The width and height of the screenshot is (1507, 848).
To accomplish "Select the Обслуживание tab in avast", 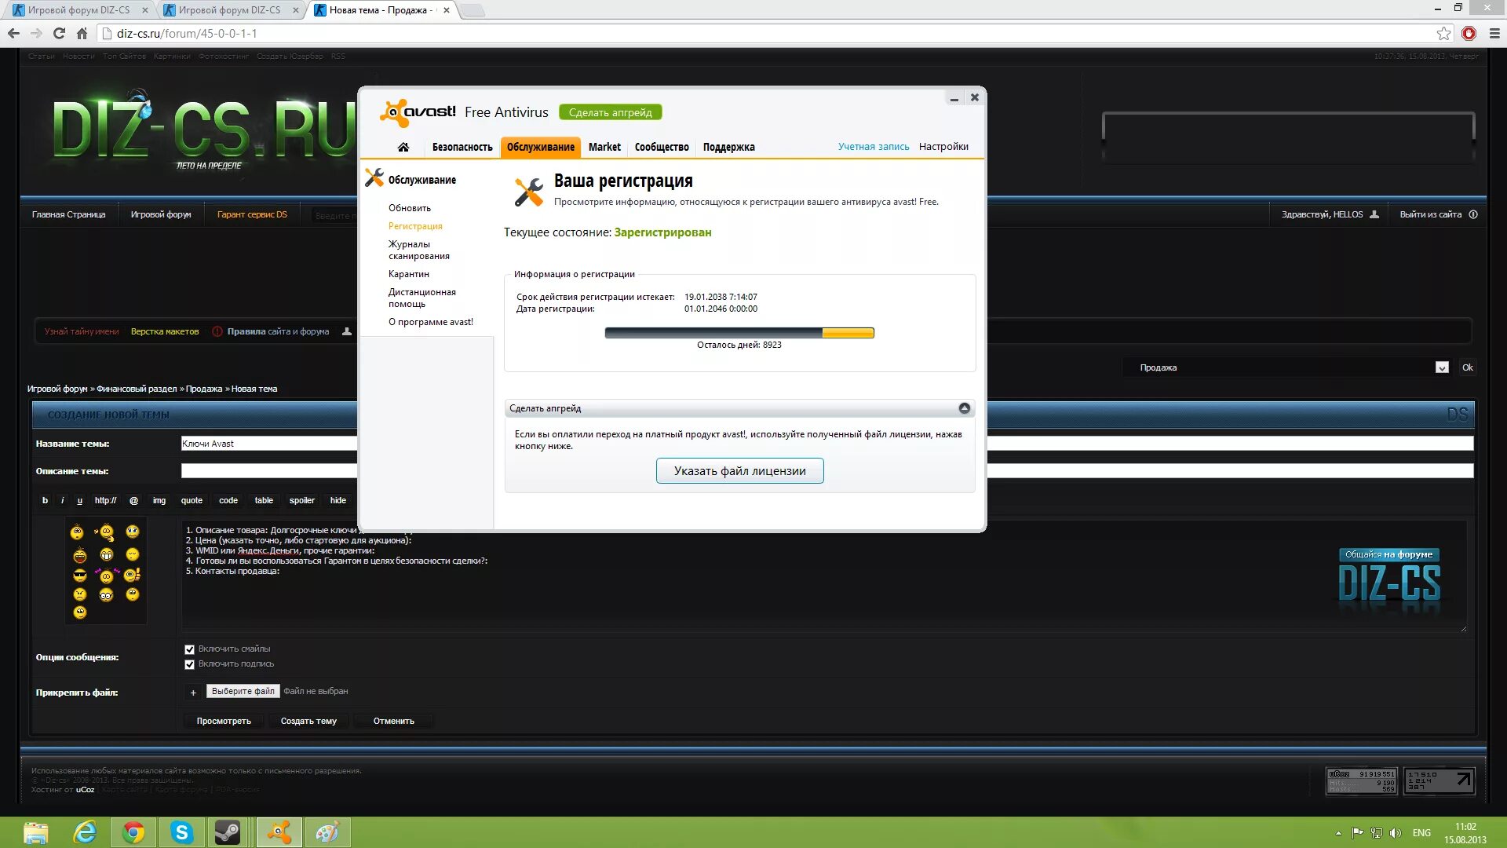I will [541, 147].
